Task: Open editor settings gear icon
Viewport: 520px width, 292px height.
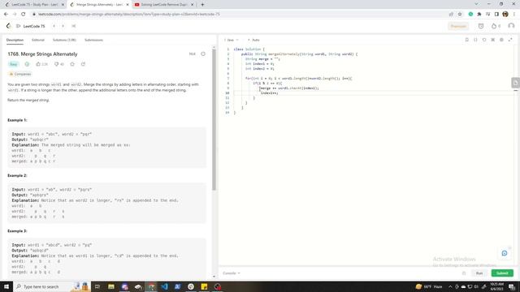Action: click(x=501, y=40)
